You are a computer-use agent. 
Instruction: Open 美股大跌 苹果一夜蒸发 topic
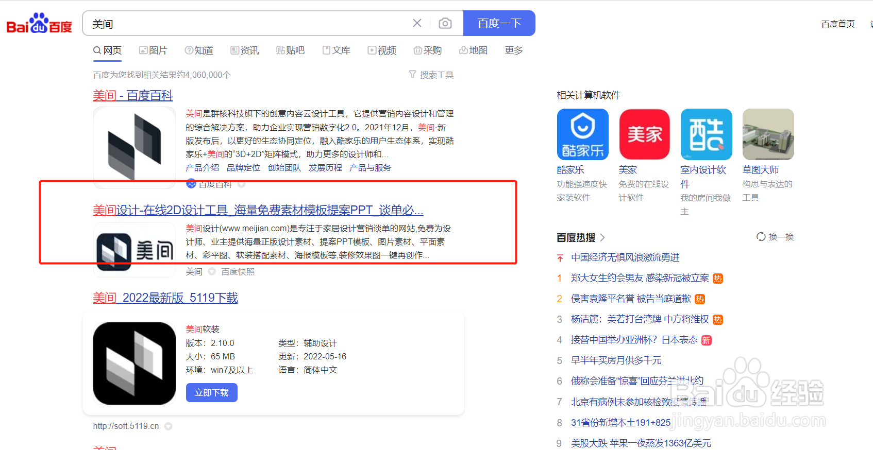tap(641, 443)
